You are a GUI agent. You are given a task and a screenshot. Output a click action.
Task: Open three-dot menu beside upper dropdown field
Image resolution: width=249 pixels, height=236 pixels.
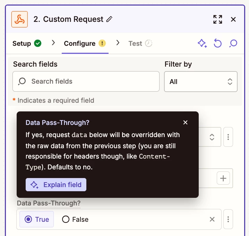(228, 137)
